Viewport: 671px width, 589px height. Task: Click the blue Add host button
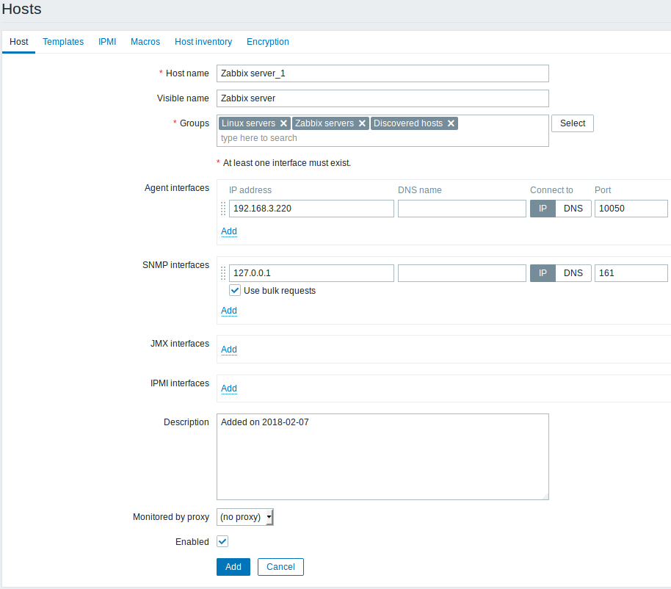tap(233, 567)
